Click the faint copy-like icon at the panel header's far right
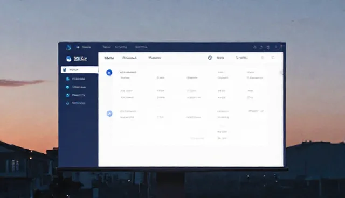Viewport: 345px width, 198px height. (x=273, y=58)
